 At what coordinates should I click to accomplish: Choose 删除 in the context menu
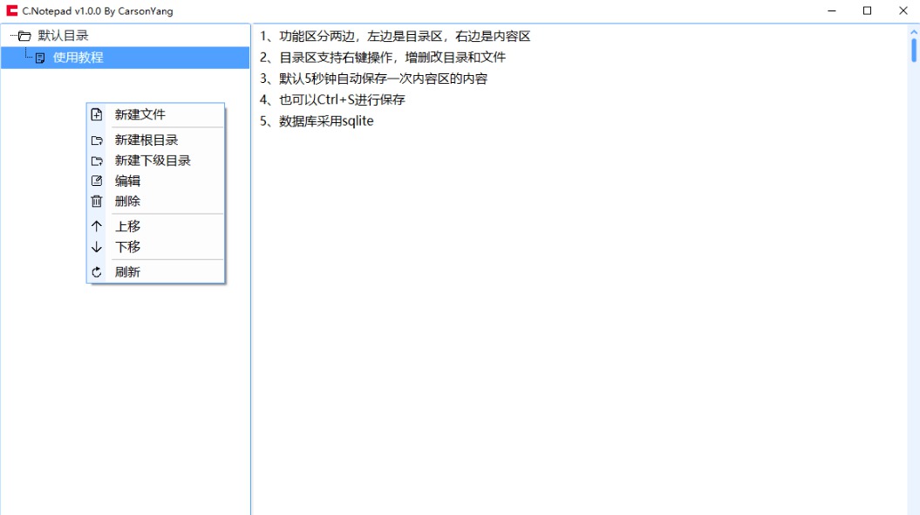coord(127,201)
